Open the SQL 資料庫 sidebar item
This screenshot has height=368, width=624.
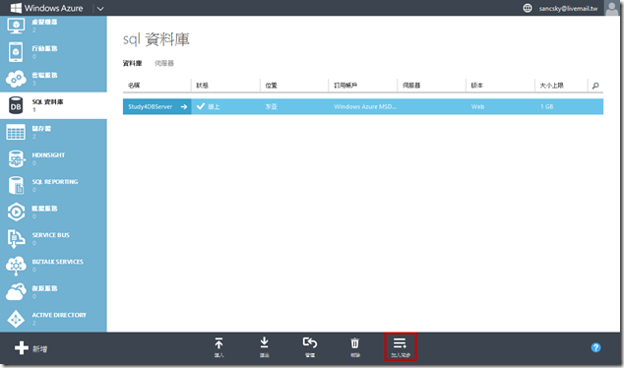tap(53, 105)
